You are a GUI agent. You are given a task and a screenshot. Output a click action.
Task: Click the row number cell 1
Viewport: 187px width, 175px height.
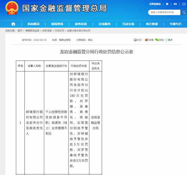[20, 123]
